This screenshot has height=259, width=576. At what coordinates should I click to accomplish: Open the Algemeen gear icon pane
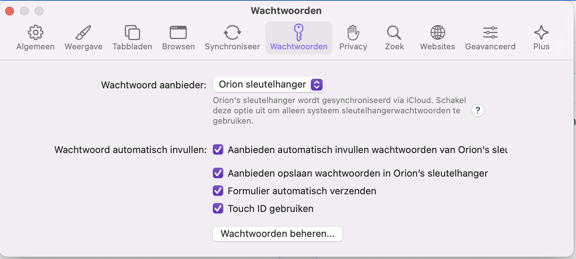point(35,33)
